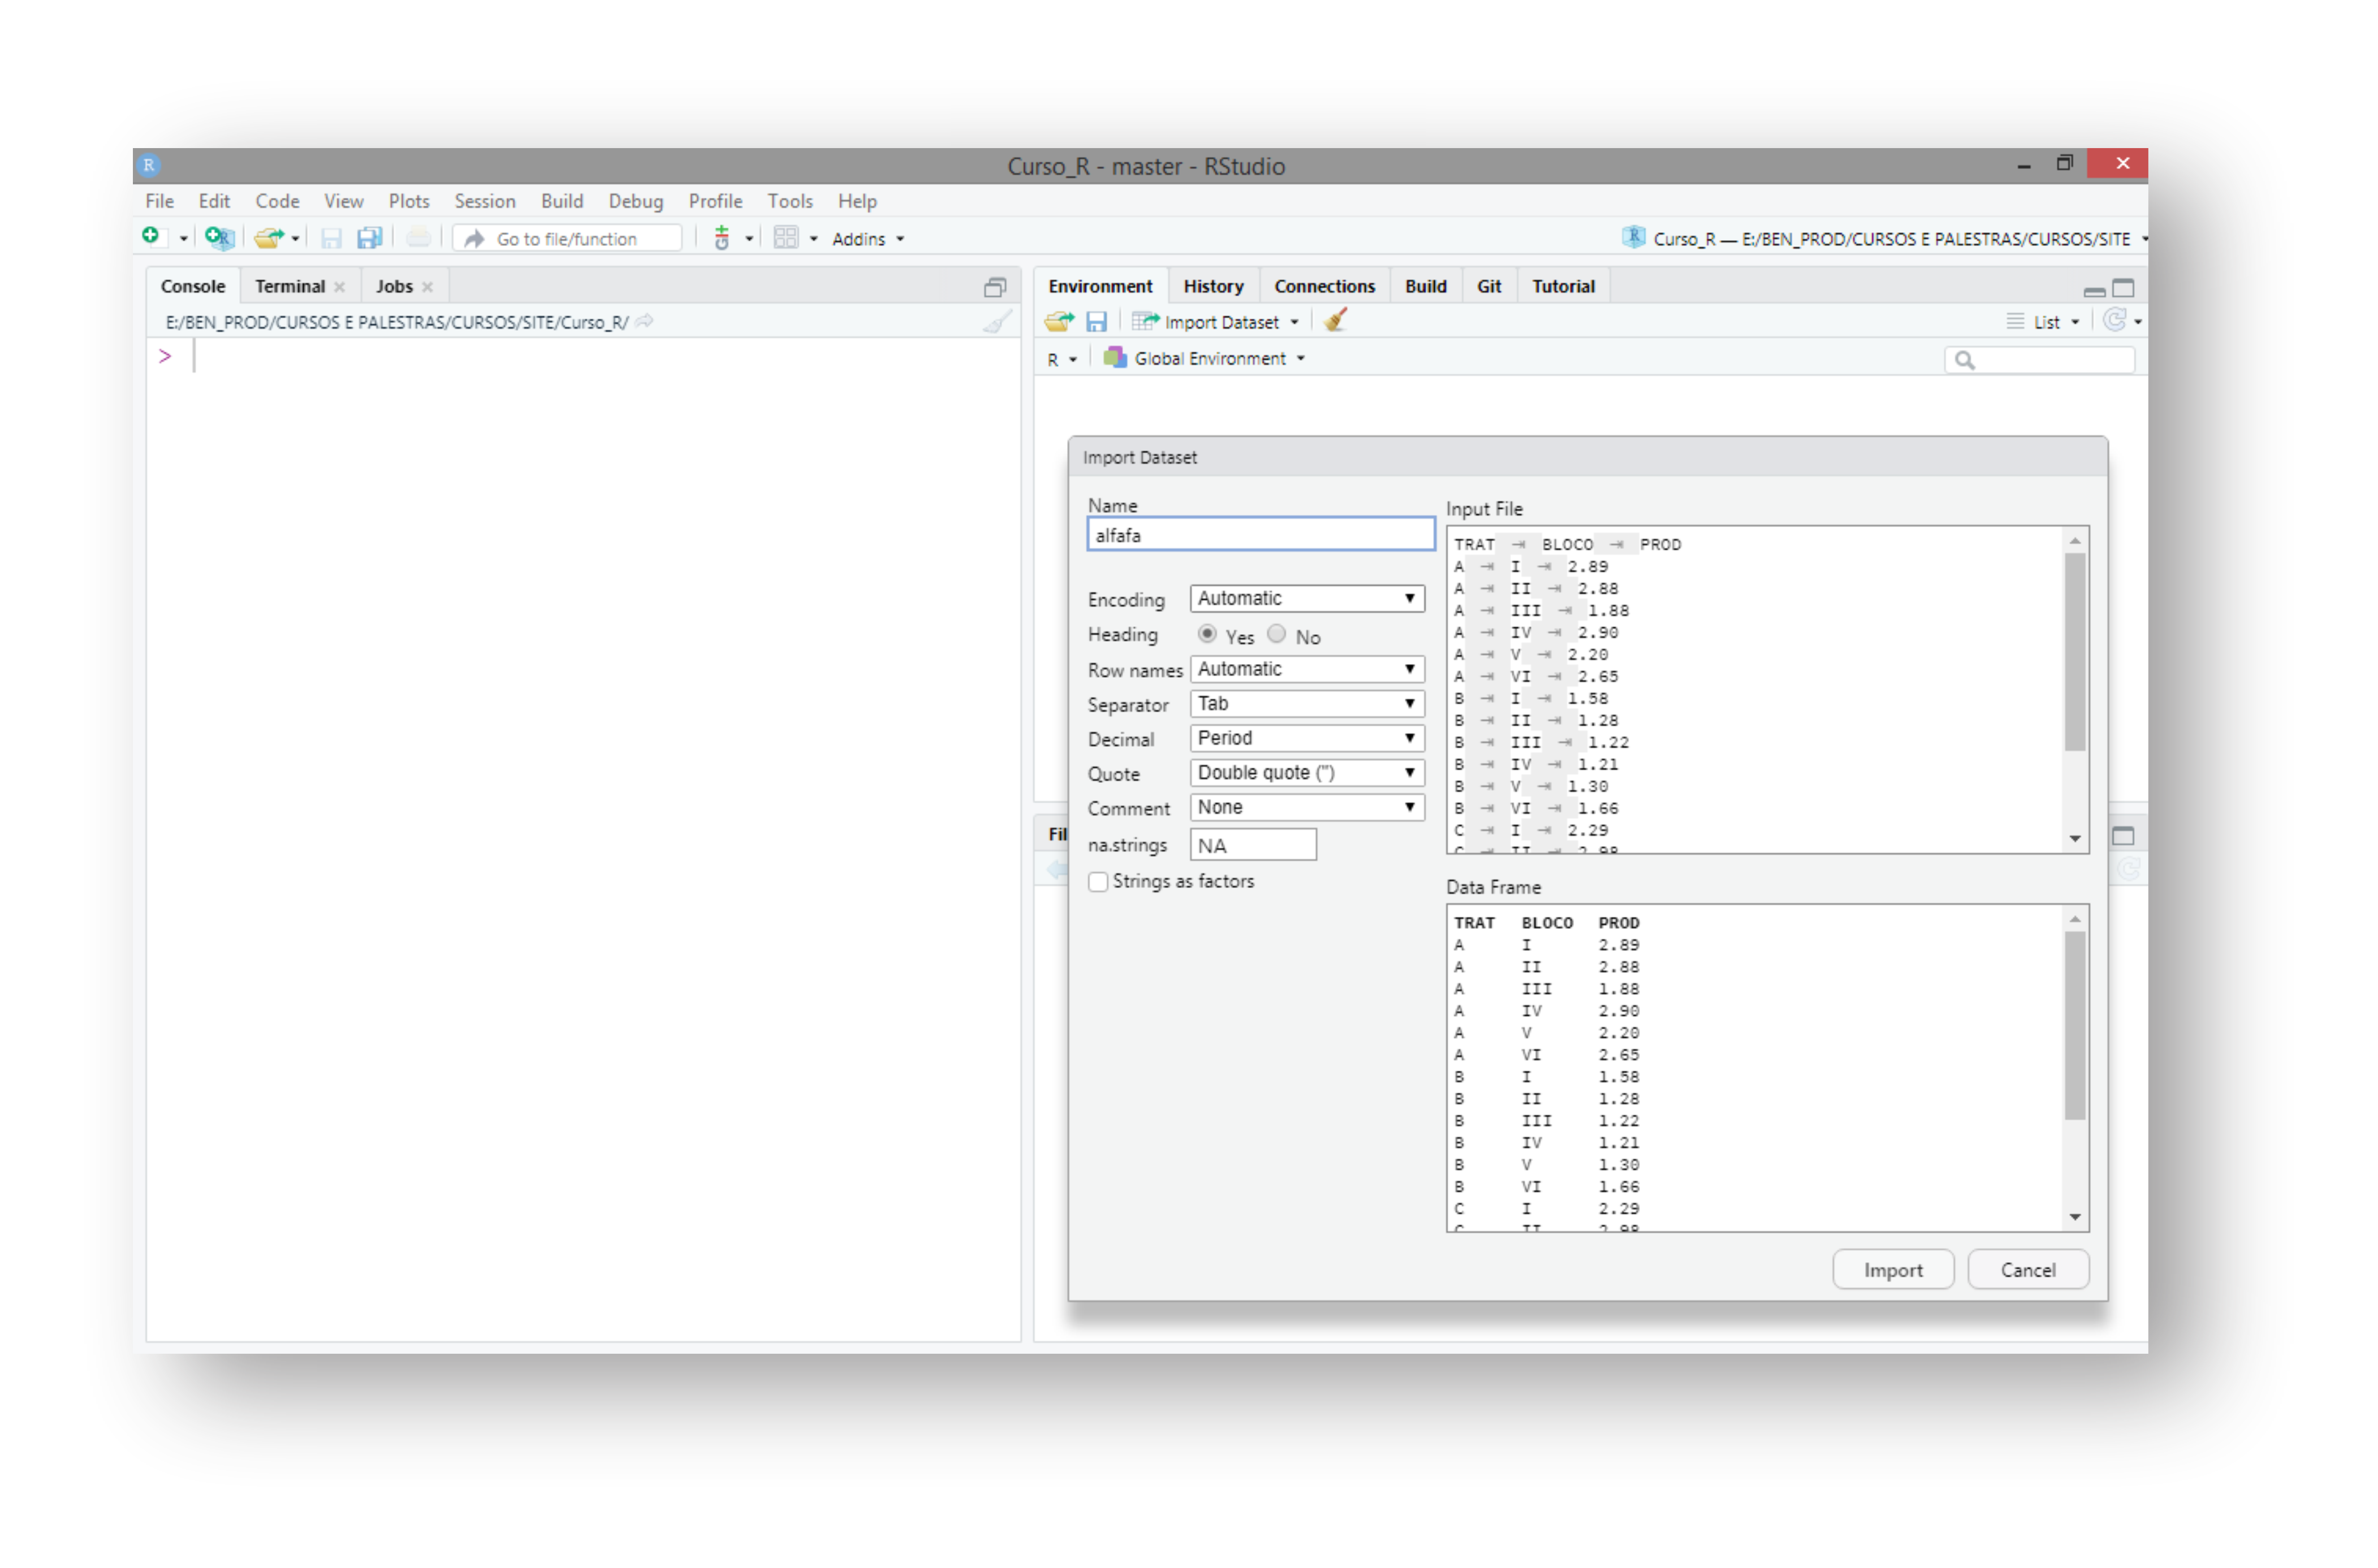Click the New File icon in toolbar
Viewport: 2378px width, 1568px height.
click(151, 237)
